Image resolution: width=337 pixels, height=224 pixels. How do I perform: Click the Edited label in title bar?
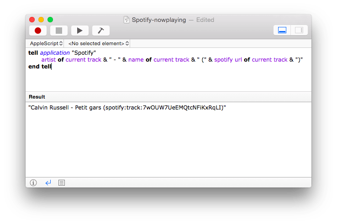[x=205, y=20]
